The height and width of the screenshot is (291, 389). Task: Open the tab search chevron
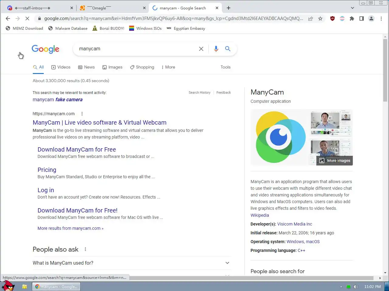pos(353,8)
